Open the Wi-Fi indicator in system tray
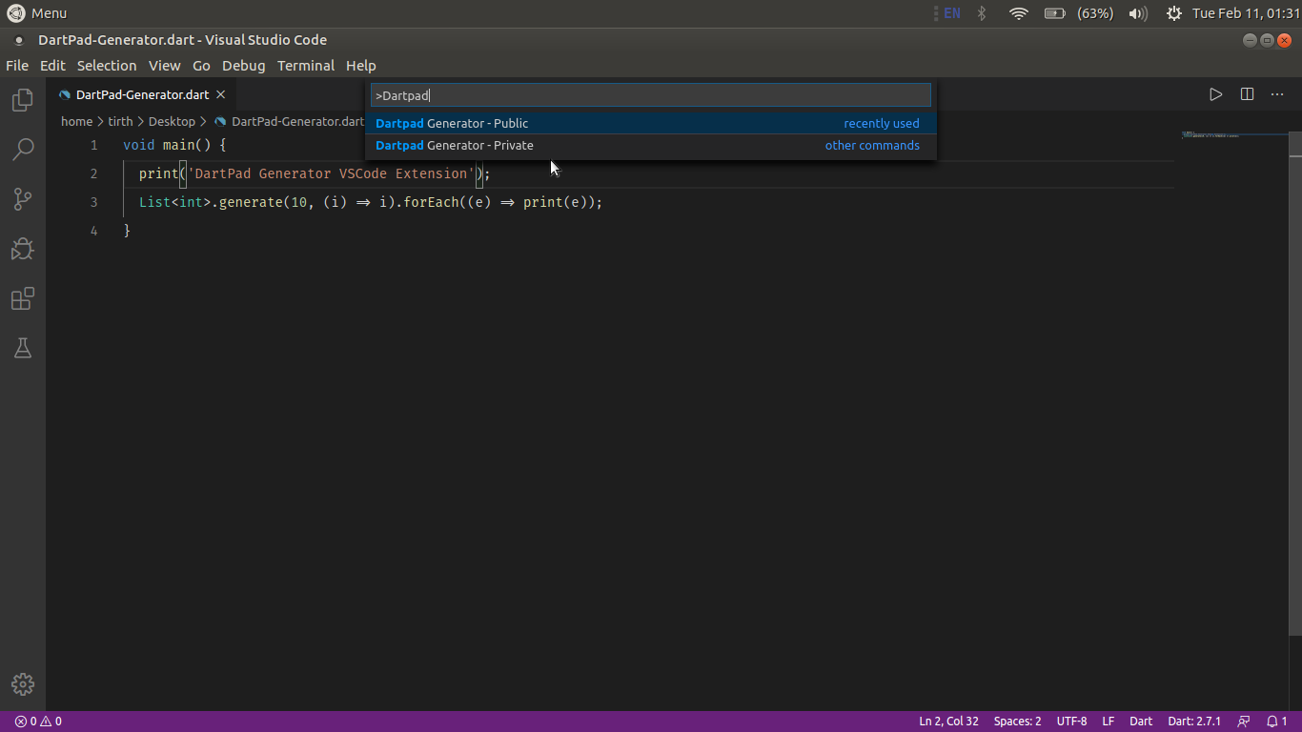 1019,13
